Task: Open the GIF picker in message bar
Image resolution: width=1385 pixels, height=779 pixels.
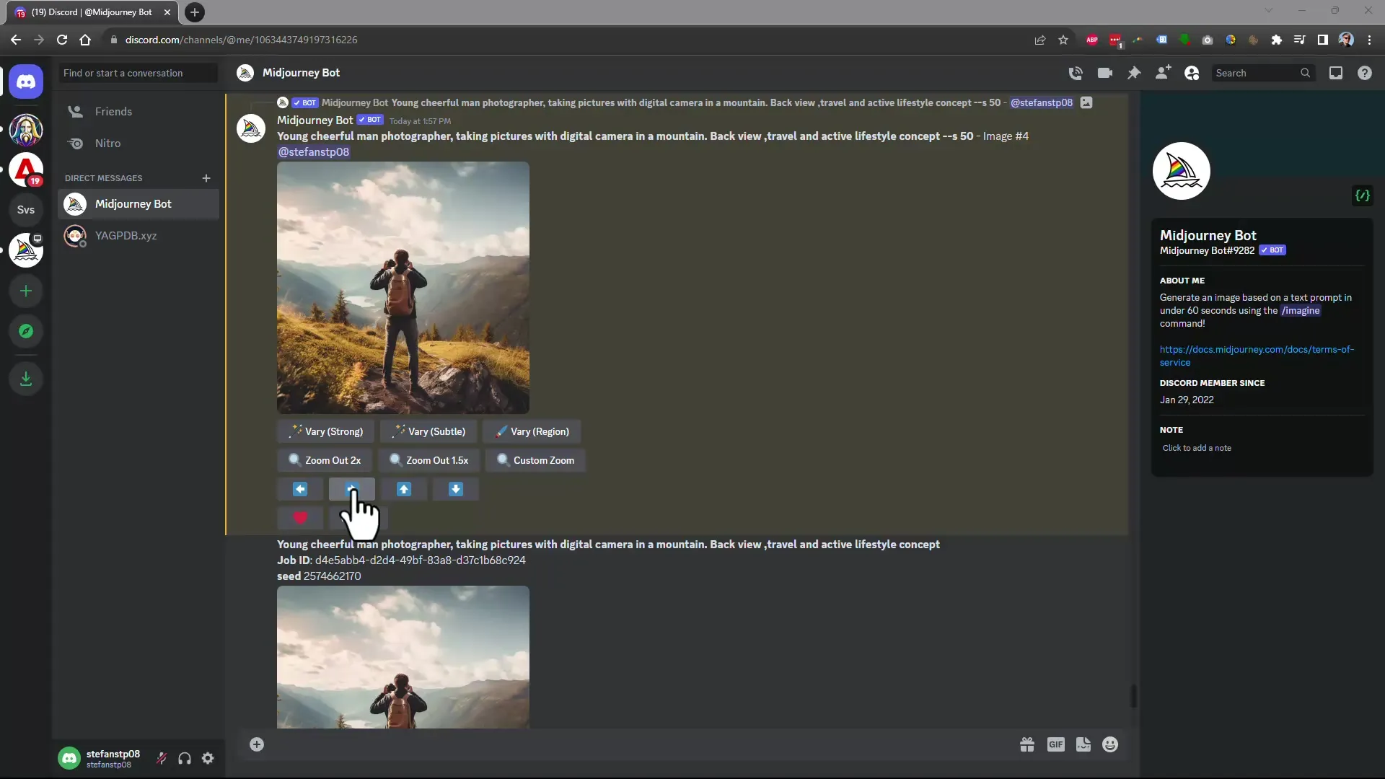Action: tap(1056, 745)
